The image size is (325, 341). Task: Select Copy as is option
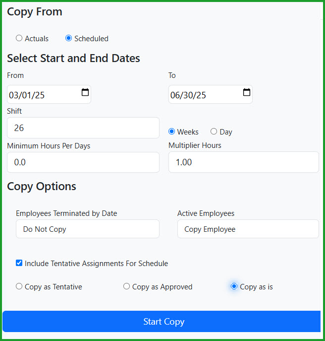click(x=234, y=286)
